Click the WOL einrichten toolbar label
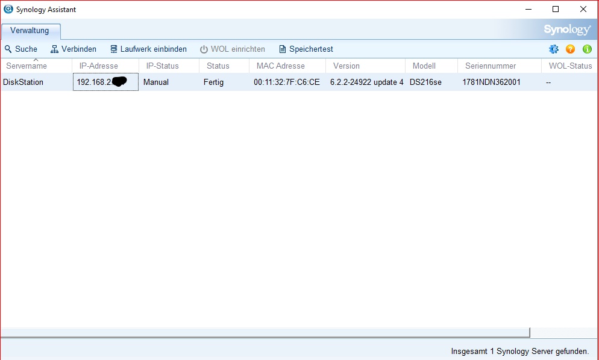Viewport: 599px width, 360px height. tap(238, 49)
